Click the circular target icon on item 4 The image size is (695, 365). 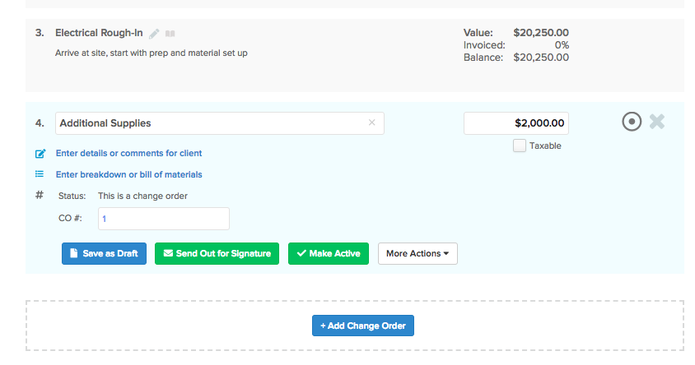[x=631, y=122]
